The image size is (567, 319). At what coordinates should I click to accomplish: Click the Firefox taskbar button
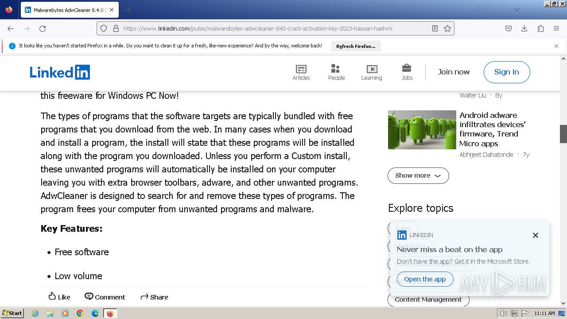(110, 313)
